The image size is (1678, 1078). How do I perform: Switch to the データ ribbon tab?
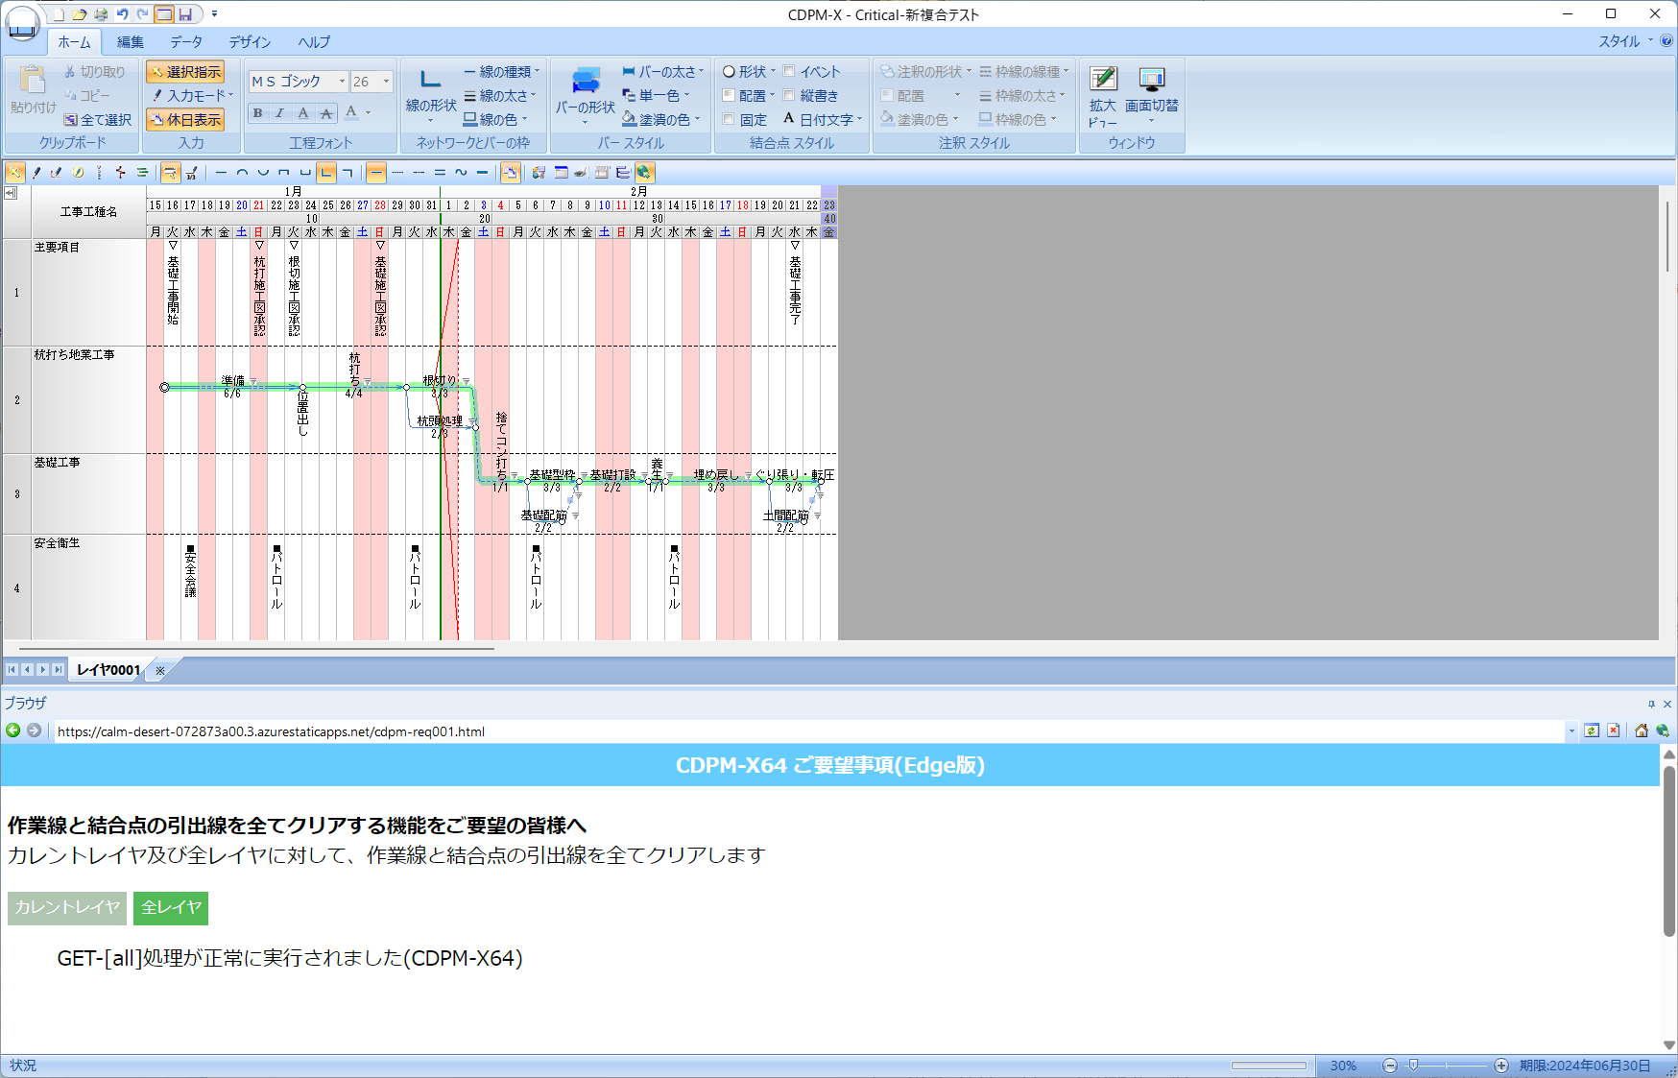(186, 42)
